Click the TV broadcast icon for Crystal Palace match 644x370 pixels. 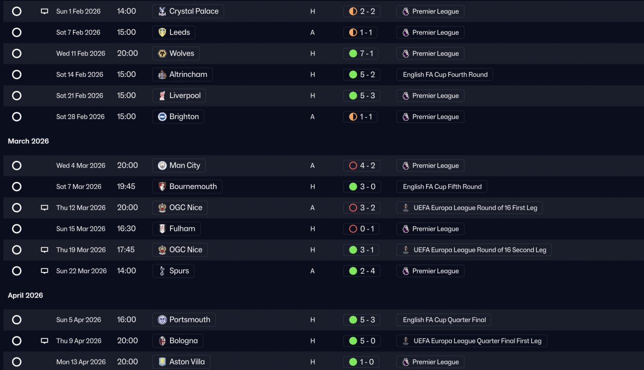click(44, 11)
